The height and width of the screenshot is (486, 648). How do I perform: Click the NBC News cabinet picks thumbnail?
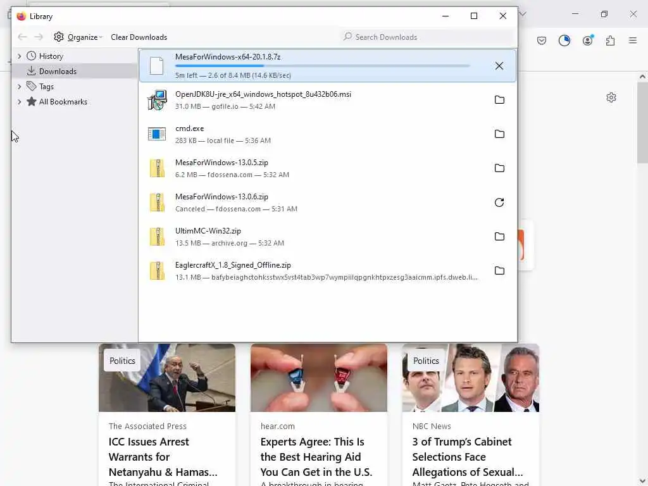click(x=471, y=378)
